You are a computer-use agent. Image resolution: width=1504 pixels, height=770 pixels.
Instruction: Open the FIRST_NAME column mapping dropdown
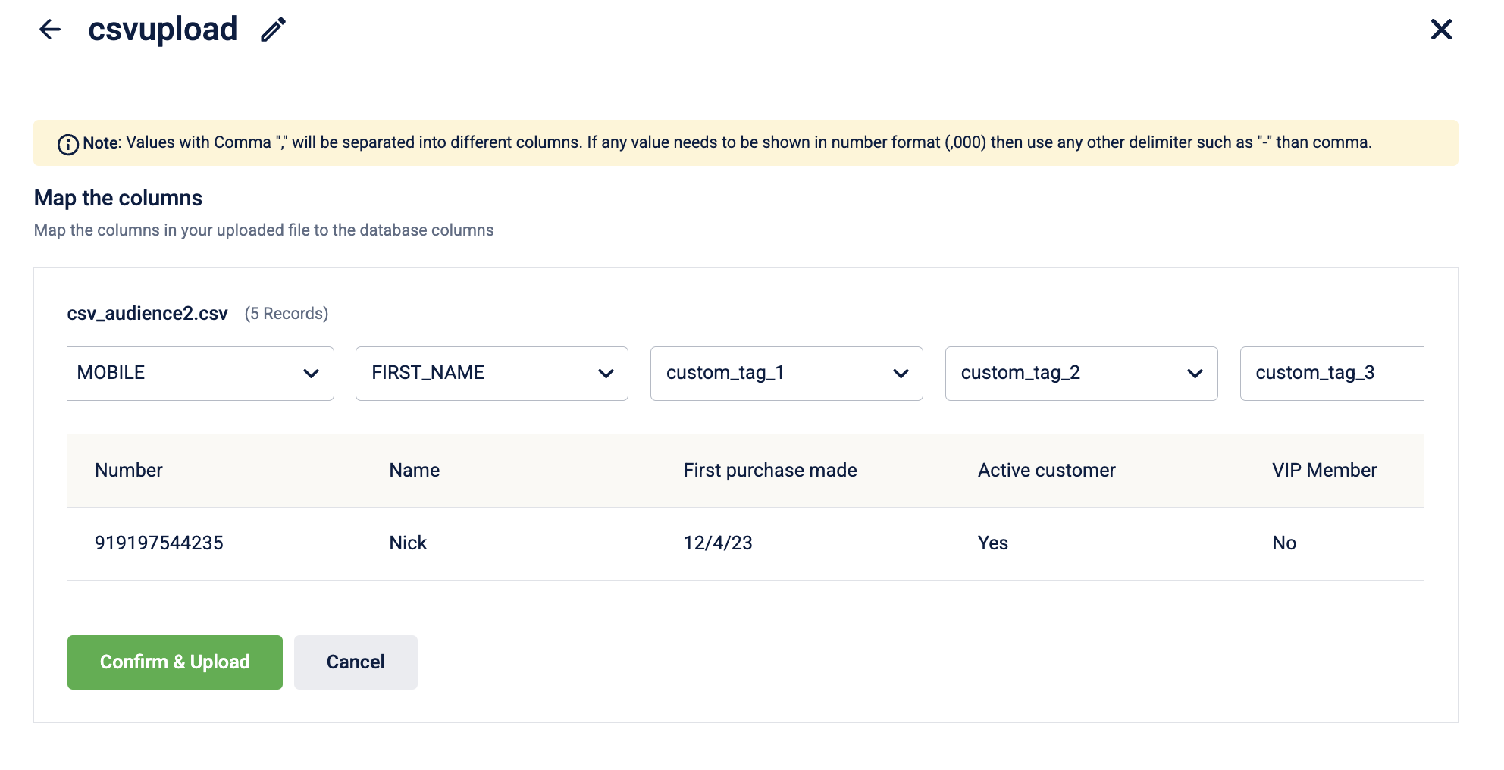(491, 374)
